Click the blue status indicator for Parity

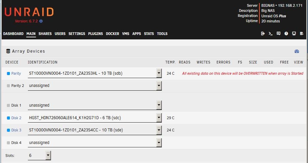(8, 74)
